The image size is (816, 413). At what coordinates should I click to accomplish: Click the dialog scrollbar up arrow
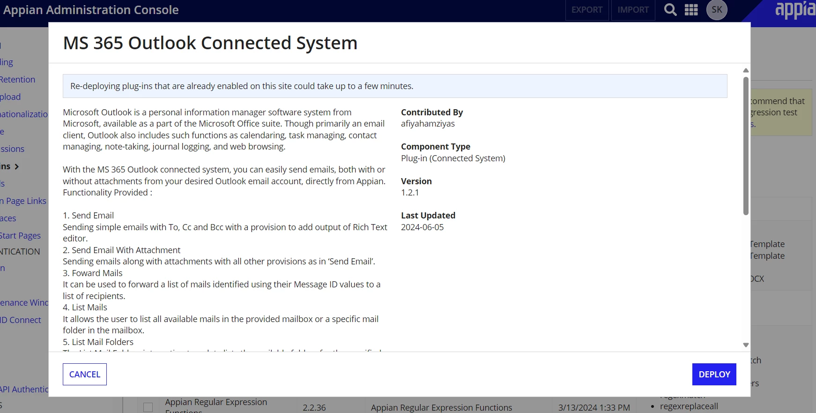click(x=746, y=70)
